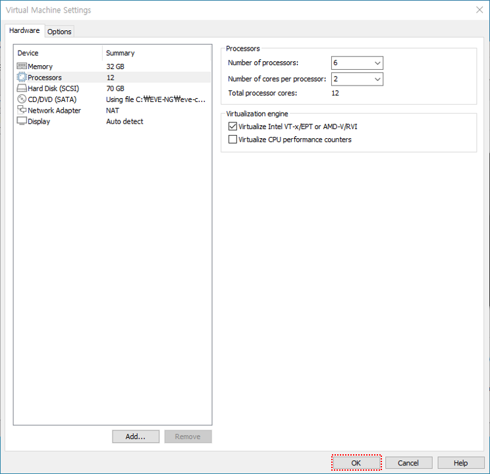This screenshot has width=490, height=474.
Task: Click the NAT network summary value
Action: coord(113,111)
